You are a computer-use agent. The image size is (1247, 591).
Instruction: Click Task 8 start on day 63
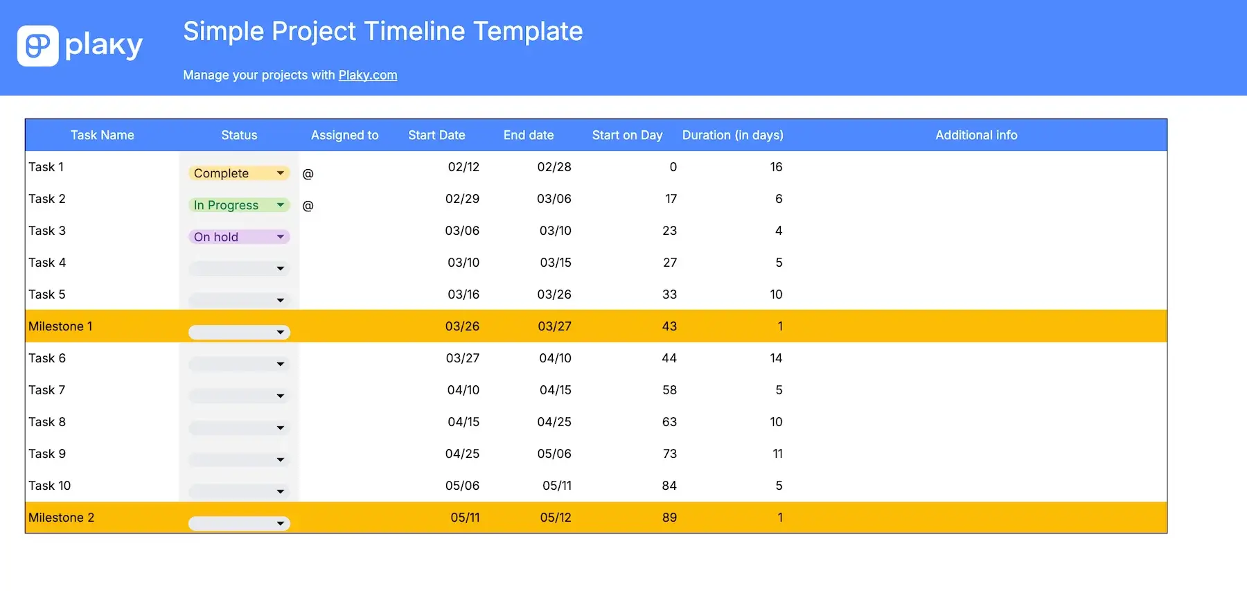point(669,422)
